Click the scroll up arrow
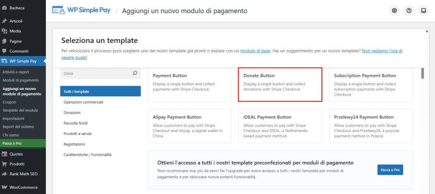Viewport: 435px width, 194px height. pyautogui.click(x=427, y=31)
